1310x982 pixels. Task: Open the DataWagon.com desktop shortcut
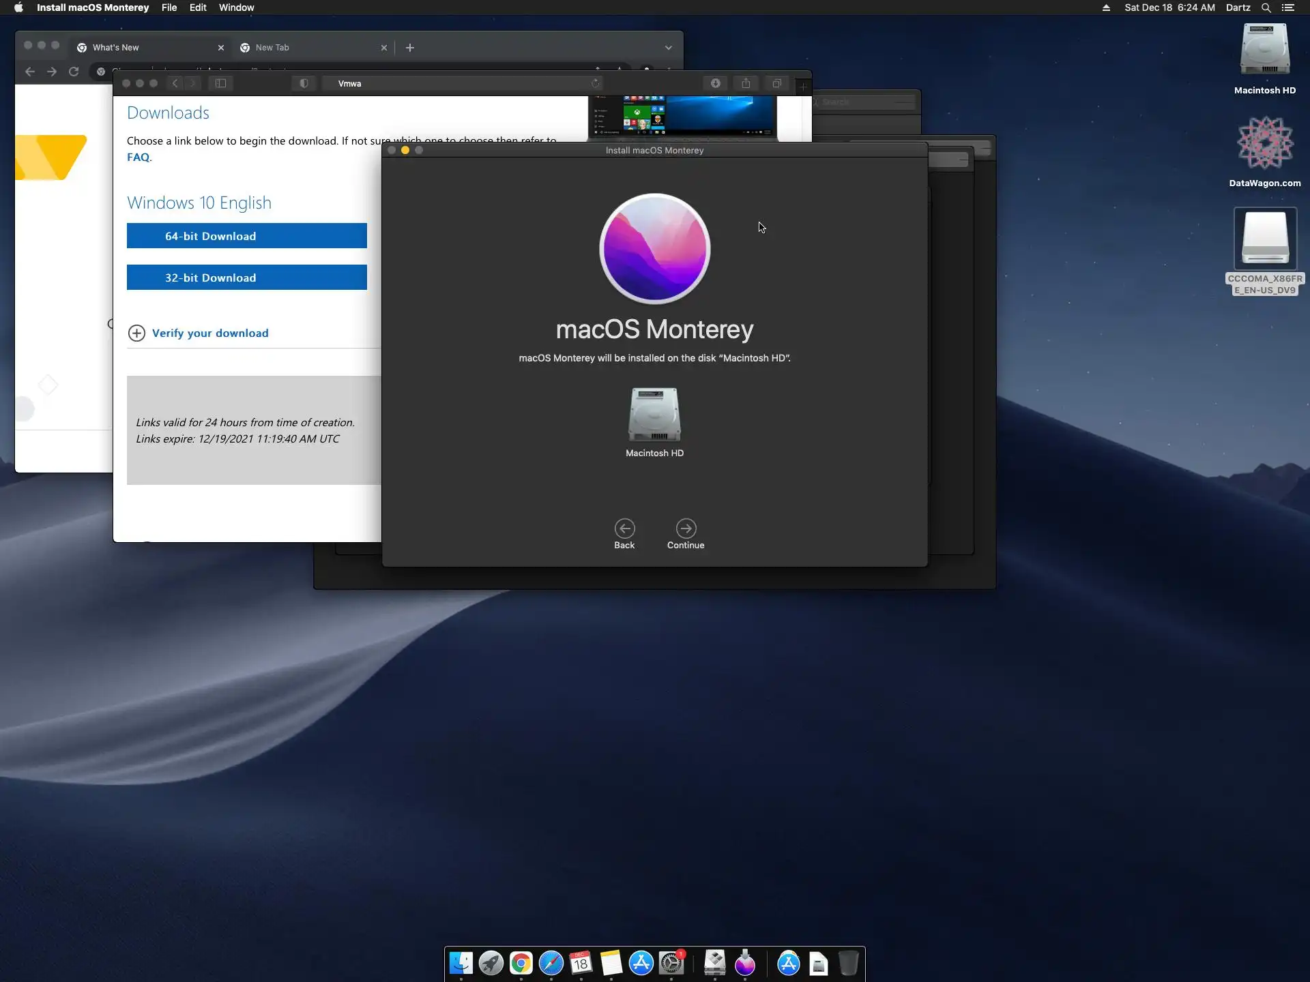coord(1265,143)
